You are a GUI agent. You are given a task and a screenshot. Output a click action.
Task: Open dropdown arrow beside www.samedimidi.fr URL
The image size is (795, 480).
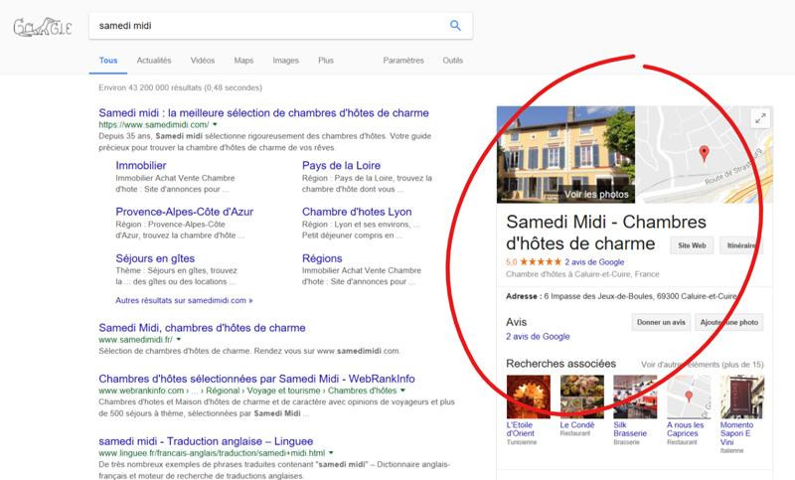coord(179,340)
